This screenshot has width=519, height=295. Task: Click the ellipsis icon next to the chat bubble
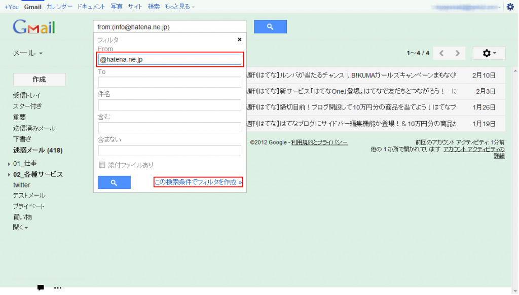(57, 287)
